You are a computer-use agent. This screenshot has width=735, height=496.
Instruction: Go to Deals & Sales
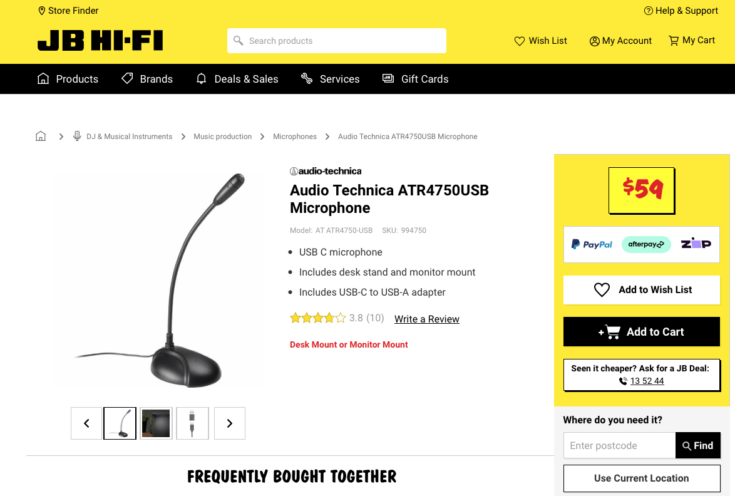pos(237,79)
